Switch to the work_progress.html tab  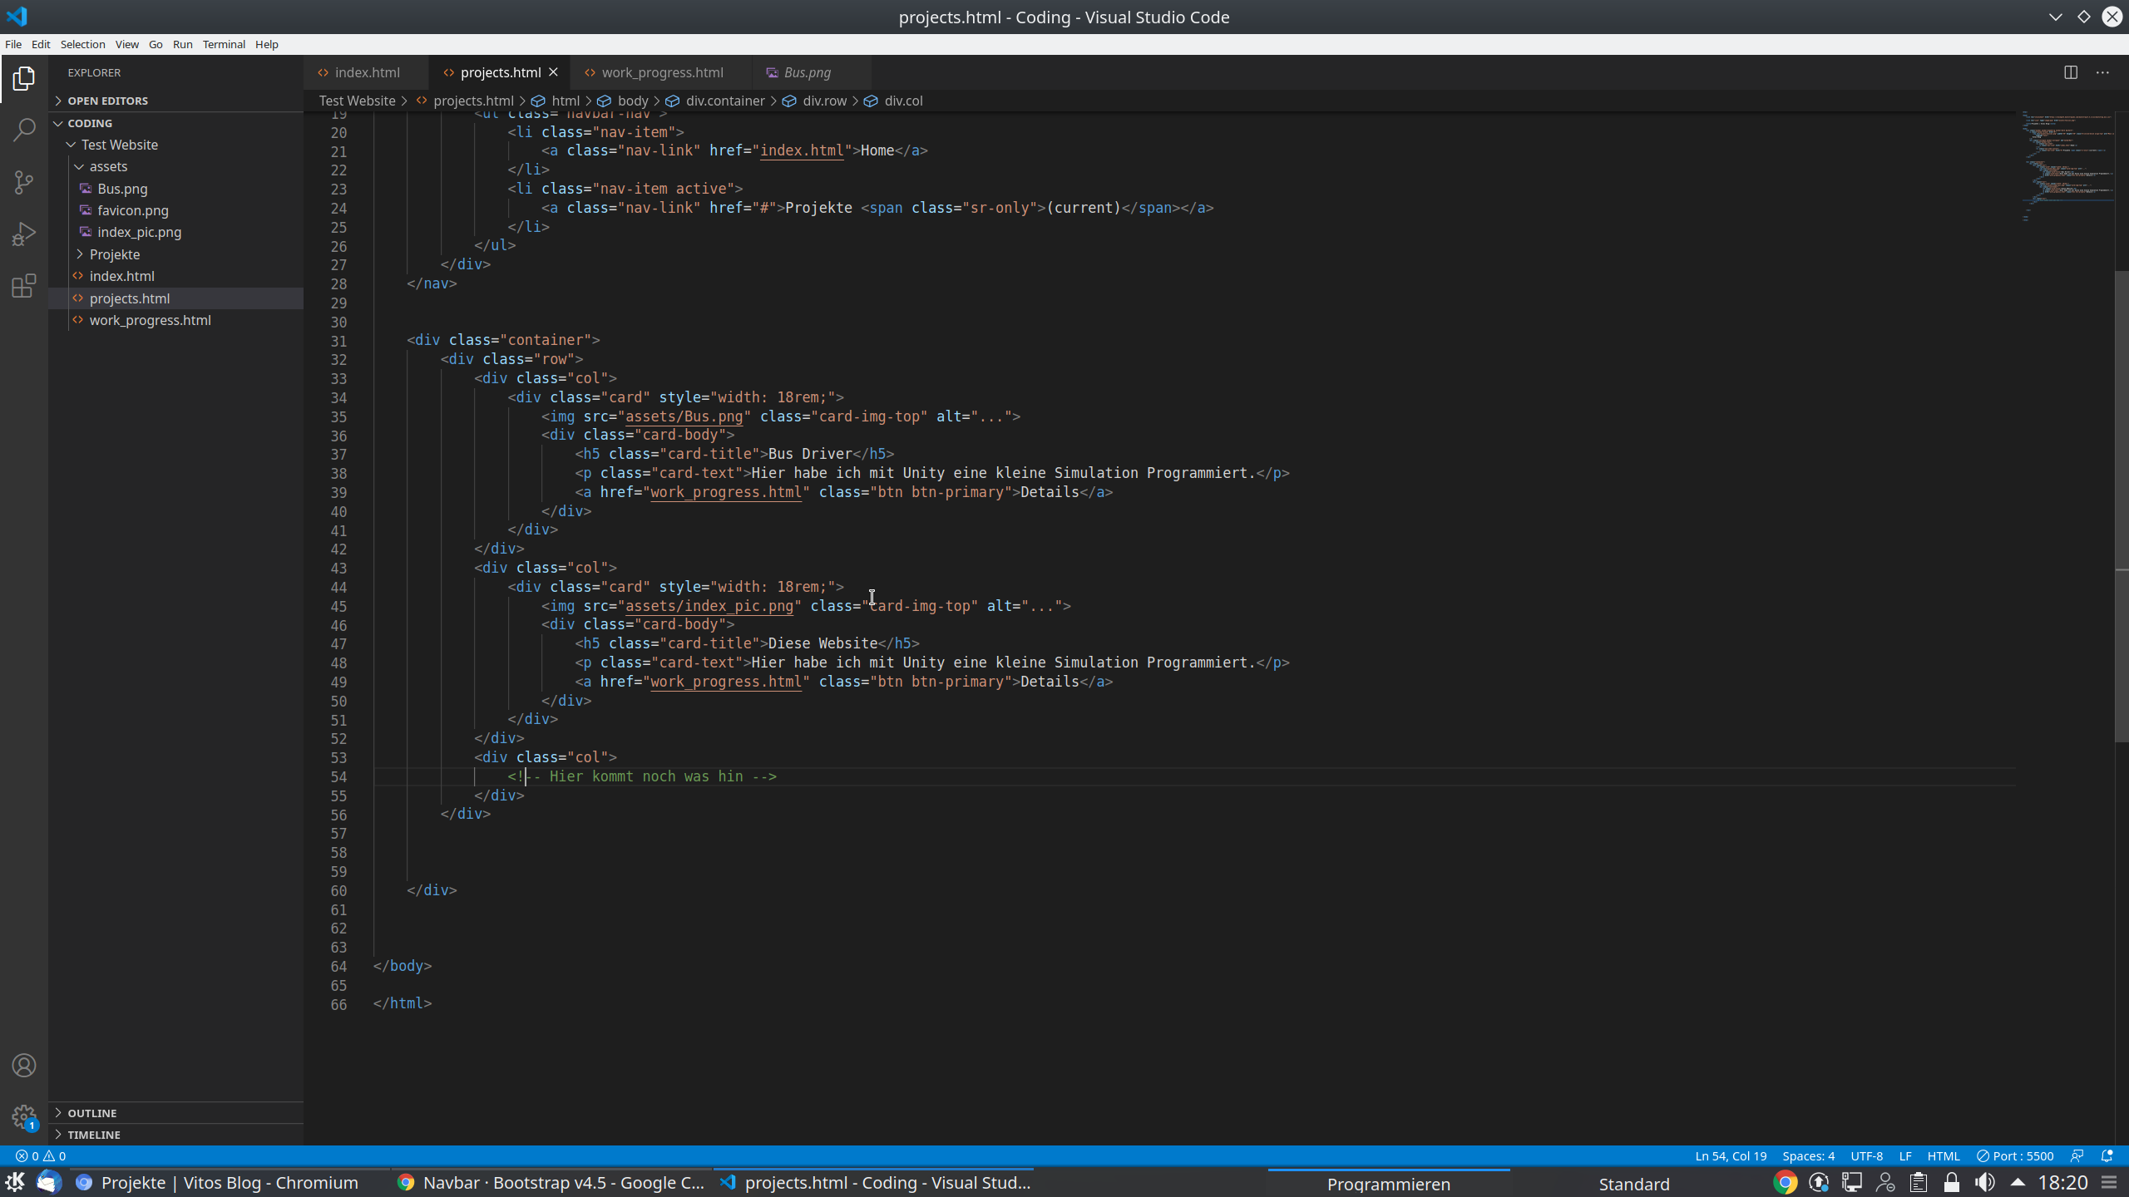coord(662,72)
